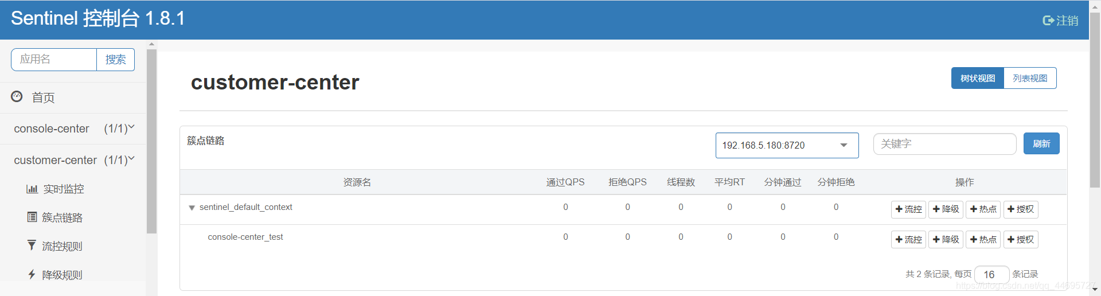Open the 192.168.5.180:8720 machine dropdown

787,145
